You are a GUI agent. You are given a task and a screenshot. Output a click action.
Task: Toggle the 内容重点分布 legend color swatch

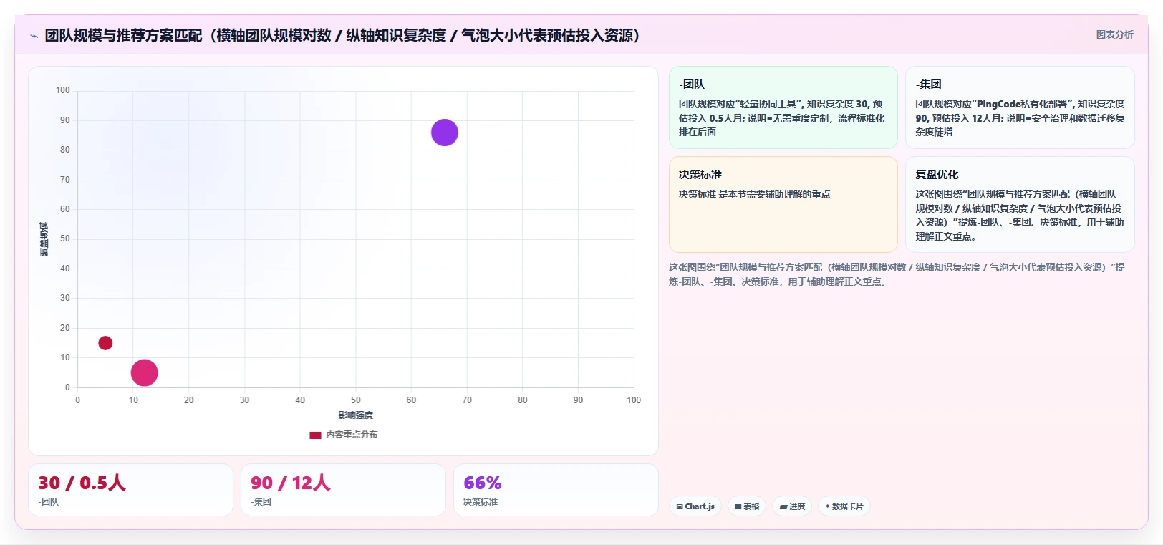coord(315,435)
